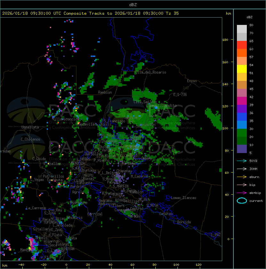Click the TUNUYAN map label
This screenshot has width=266, height=269.
pyautogui.click(x=68, y=249)
